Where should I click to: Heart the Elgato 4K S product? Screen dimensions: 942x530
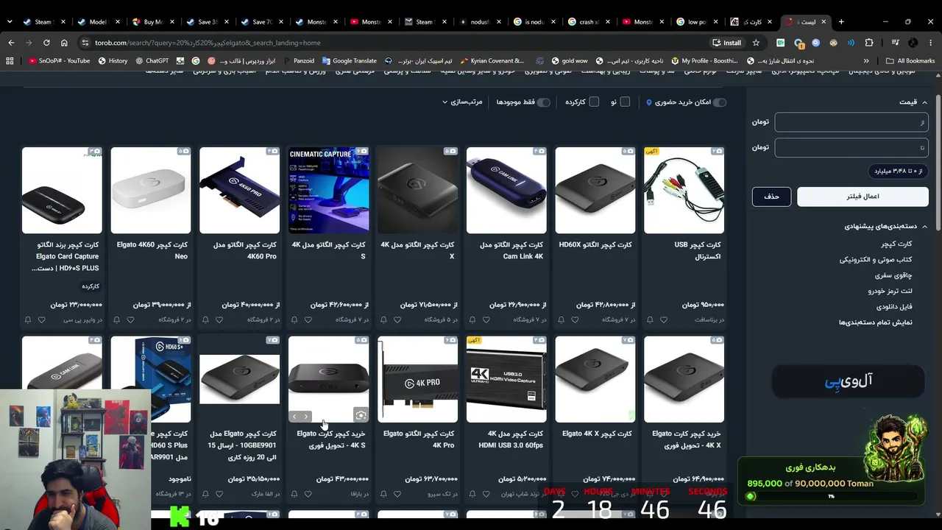[308, 319]
